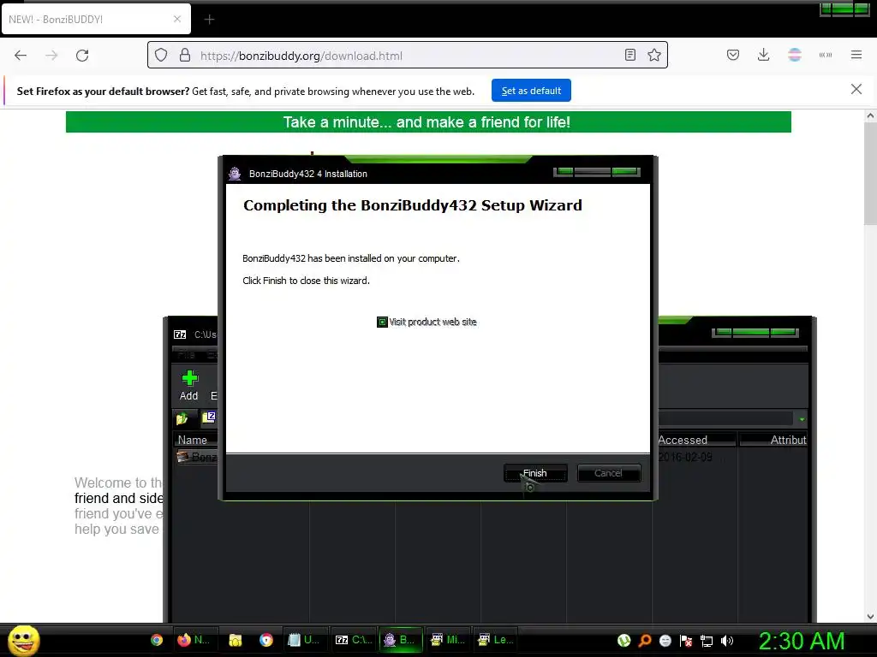
Task: Click the 7z icon in 7-Zip title bar
Action: click(x=180, y=334)
